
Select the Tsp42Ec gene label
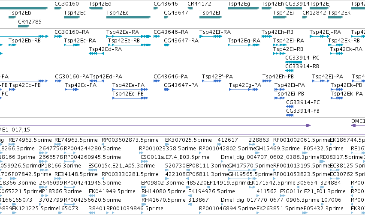coord(75,13)
